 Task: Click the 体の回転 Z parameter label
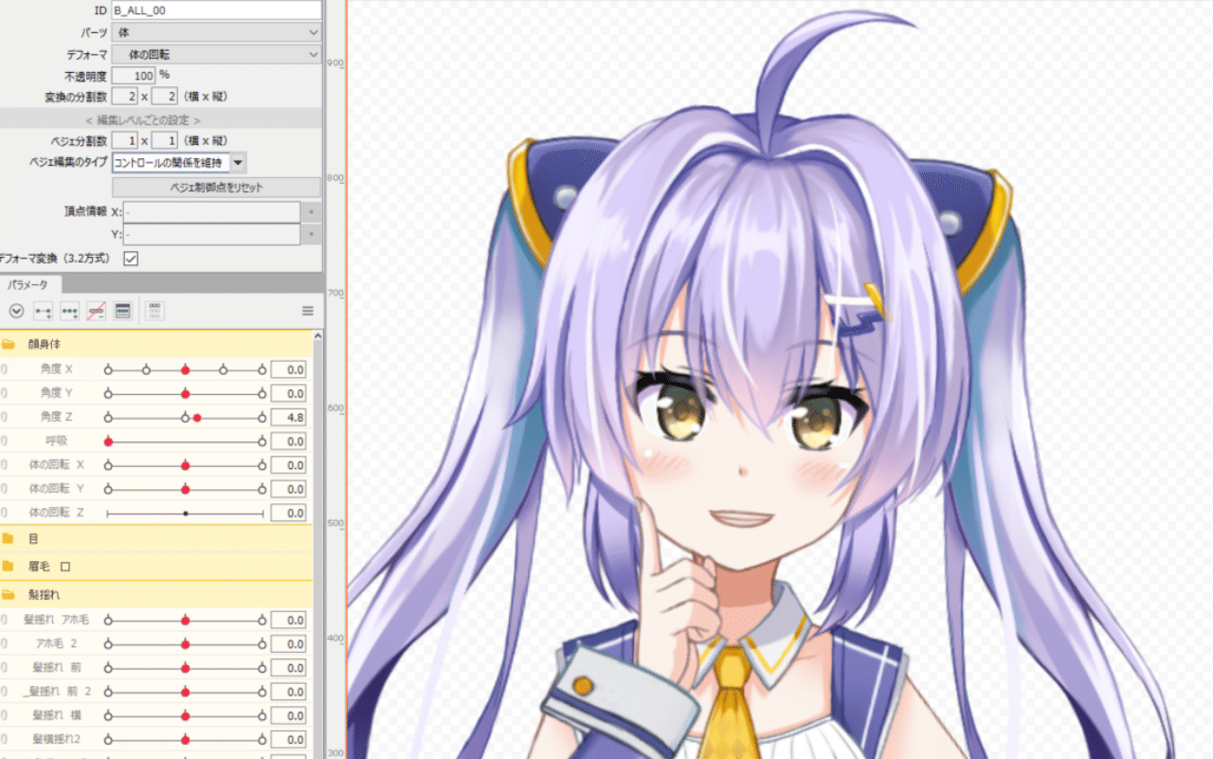[57, 513]
